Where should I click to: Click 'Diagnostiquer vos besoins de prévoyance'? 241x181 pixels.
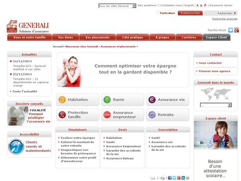78,152
